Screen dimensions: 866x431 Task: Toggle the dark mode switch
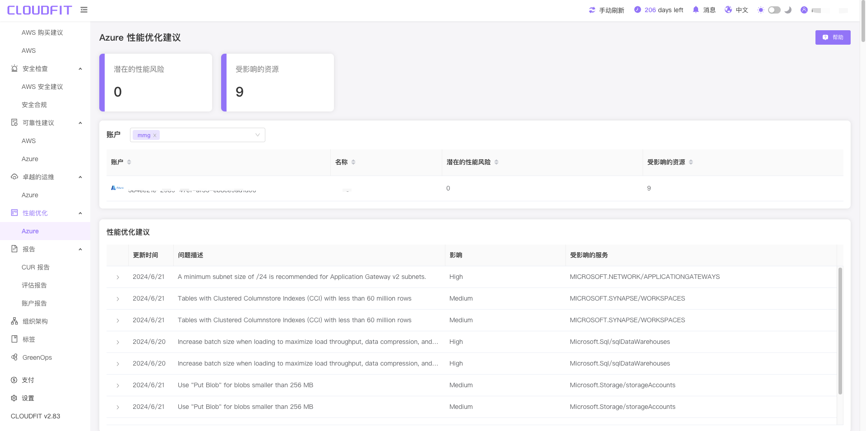(774, 10)
